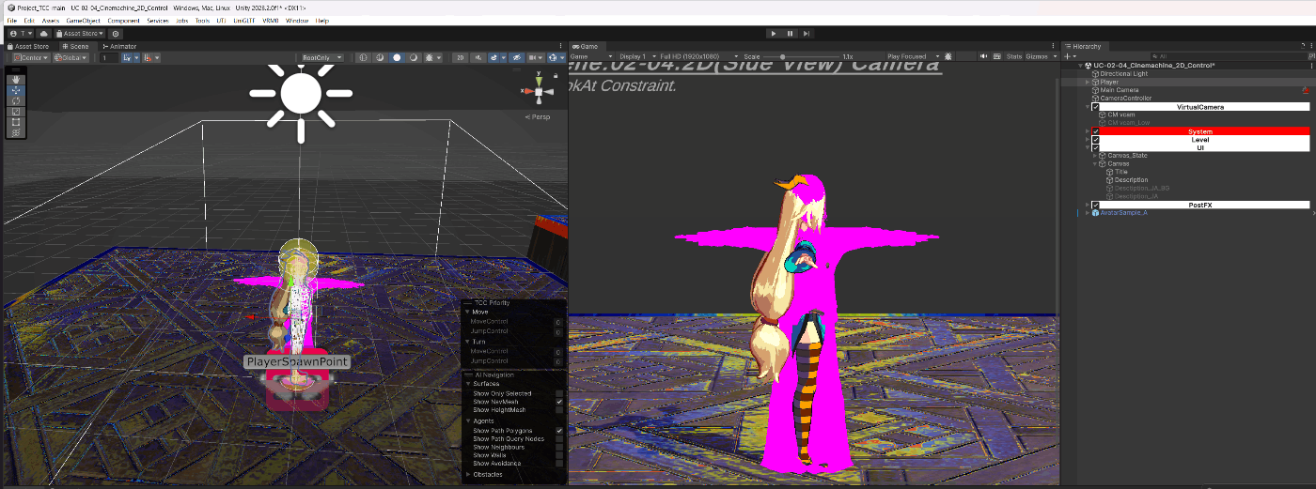Open the Component menu
Screen dimensions: 1316x489
coord(123,20)
